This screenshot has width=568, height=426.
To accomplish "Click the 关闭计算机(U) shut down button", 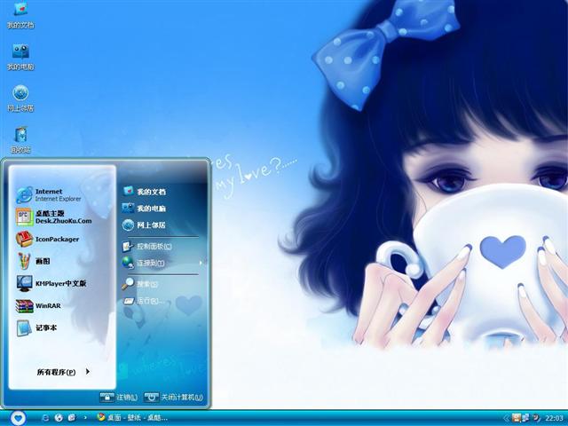I will 174,398.
